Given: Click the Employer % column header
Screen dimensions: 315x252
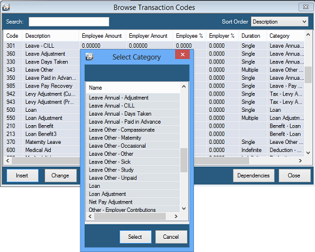Looking at the screenshot, I should click(x=222, y=36).
